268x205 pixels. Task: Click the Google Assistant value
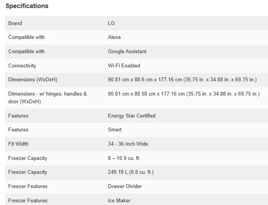127,52
